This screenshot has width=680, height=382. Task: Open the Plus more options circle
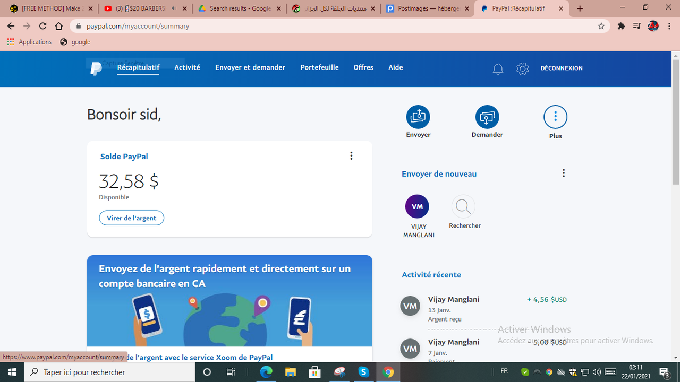click(x=556, y=117)
